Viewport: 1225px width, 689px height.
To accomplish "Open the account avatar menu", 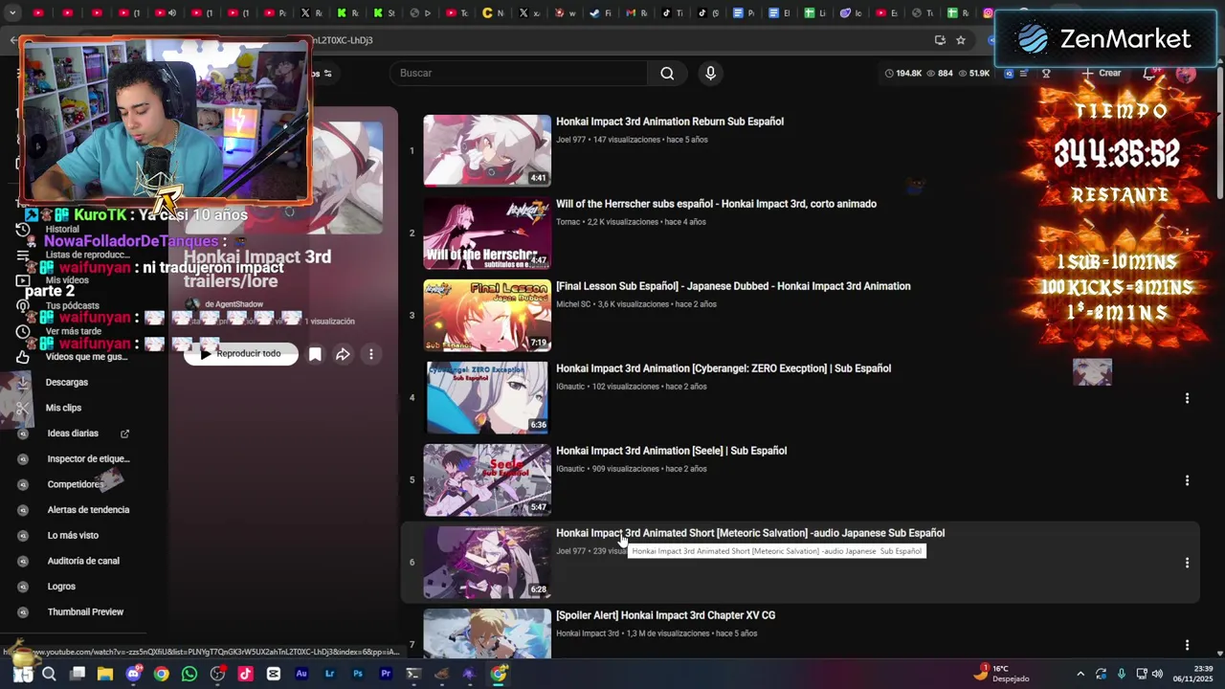I will pos(1186,74).
